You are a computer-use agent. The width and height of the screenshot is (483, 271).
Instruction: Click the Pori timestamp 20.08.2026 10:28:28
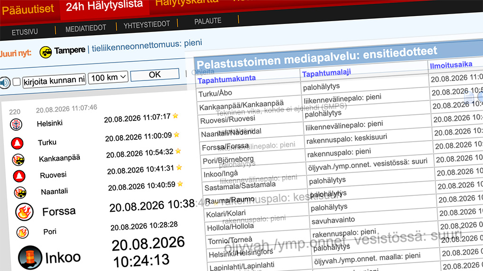point(144,226)
